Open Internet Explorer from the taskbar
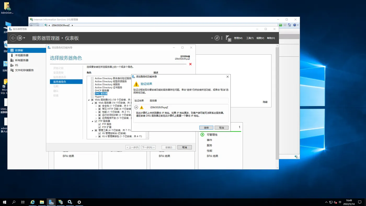 (x=32, y=202)
